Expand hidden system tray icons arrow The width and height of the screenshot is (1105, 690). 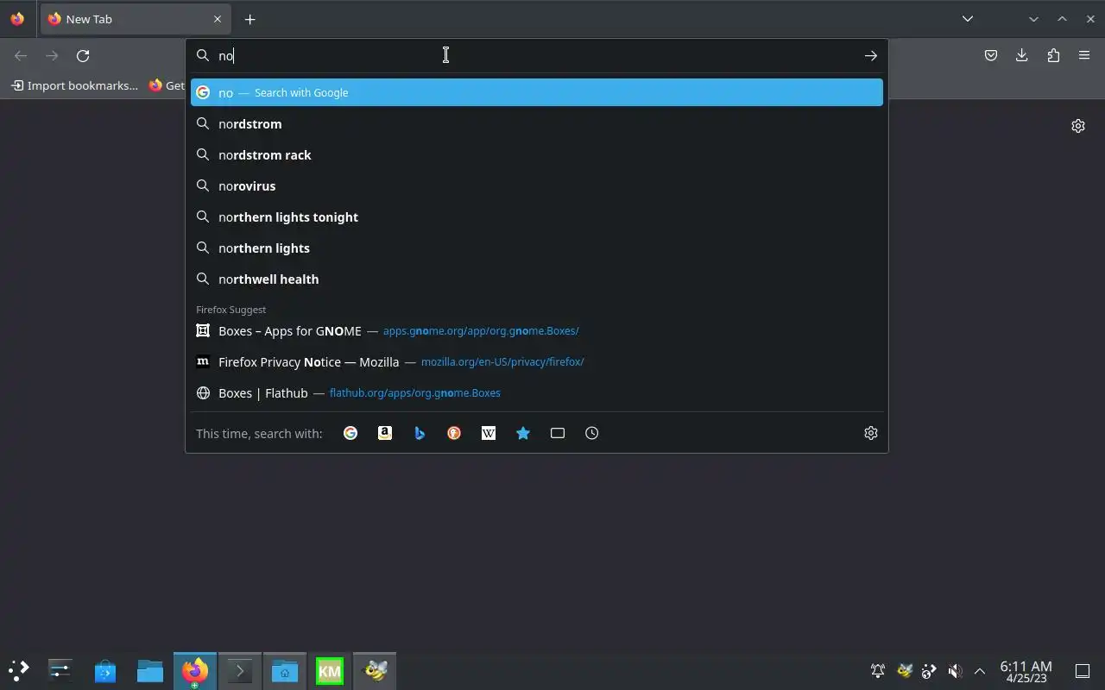coord(980,670)
